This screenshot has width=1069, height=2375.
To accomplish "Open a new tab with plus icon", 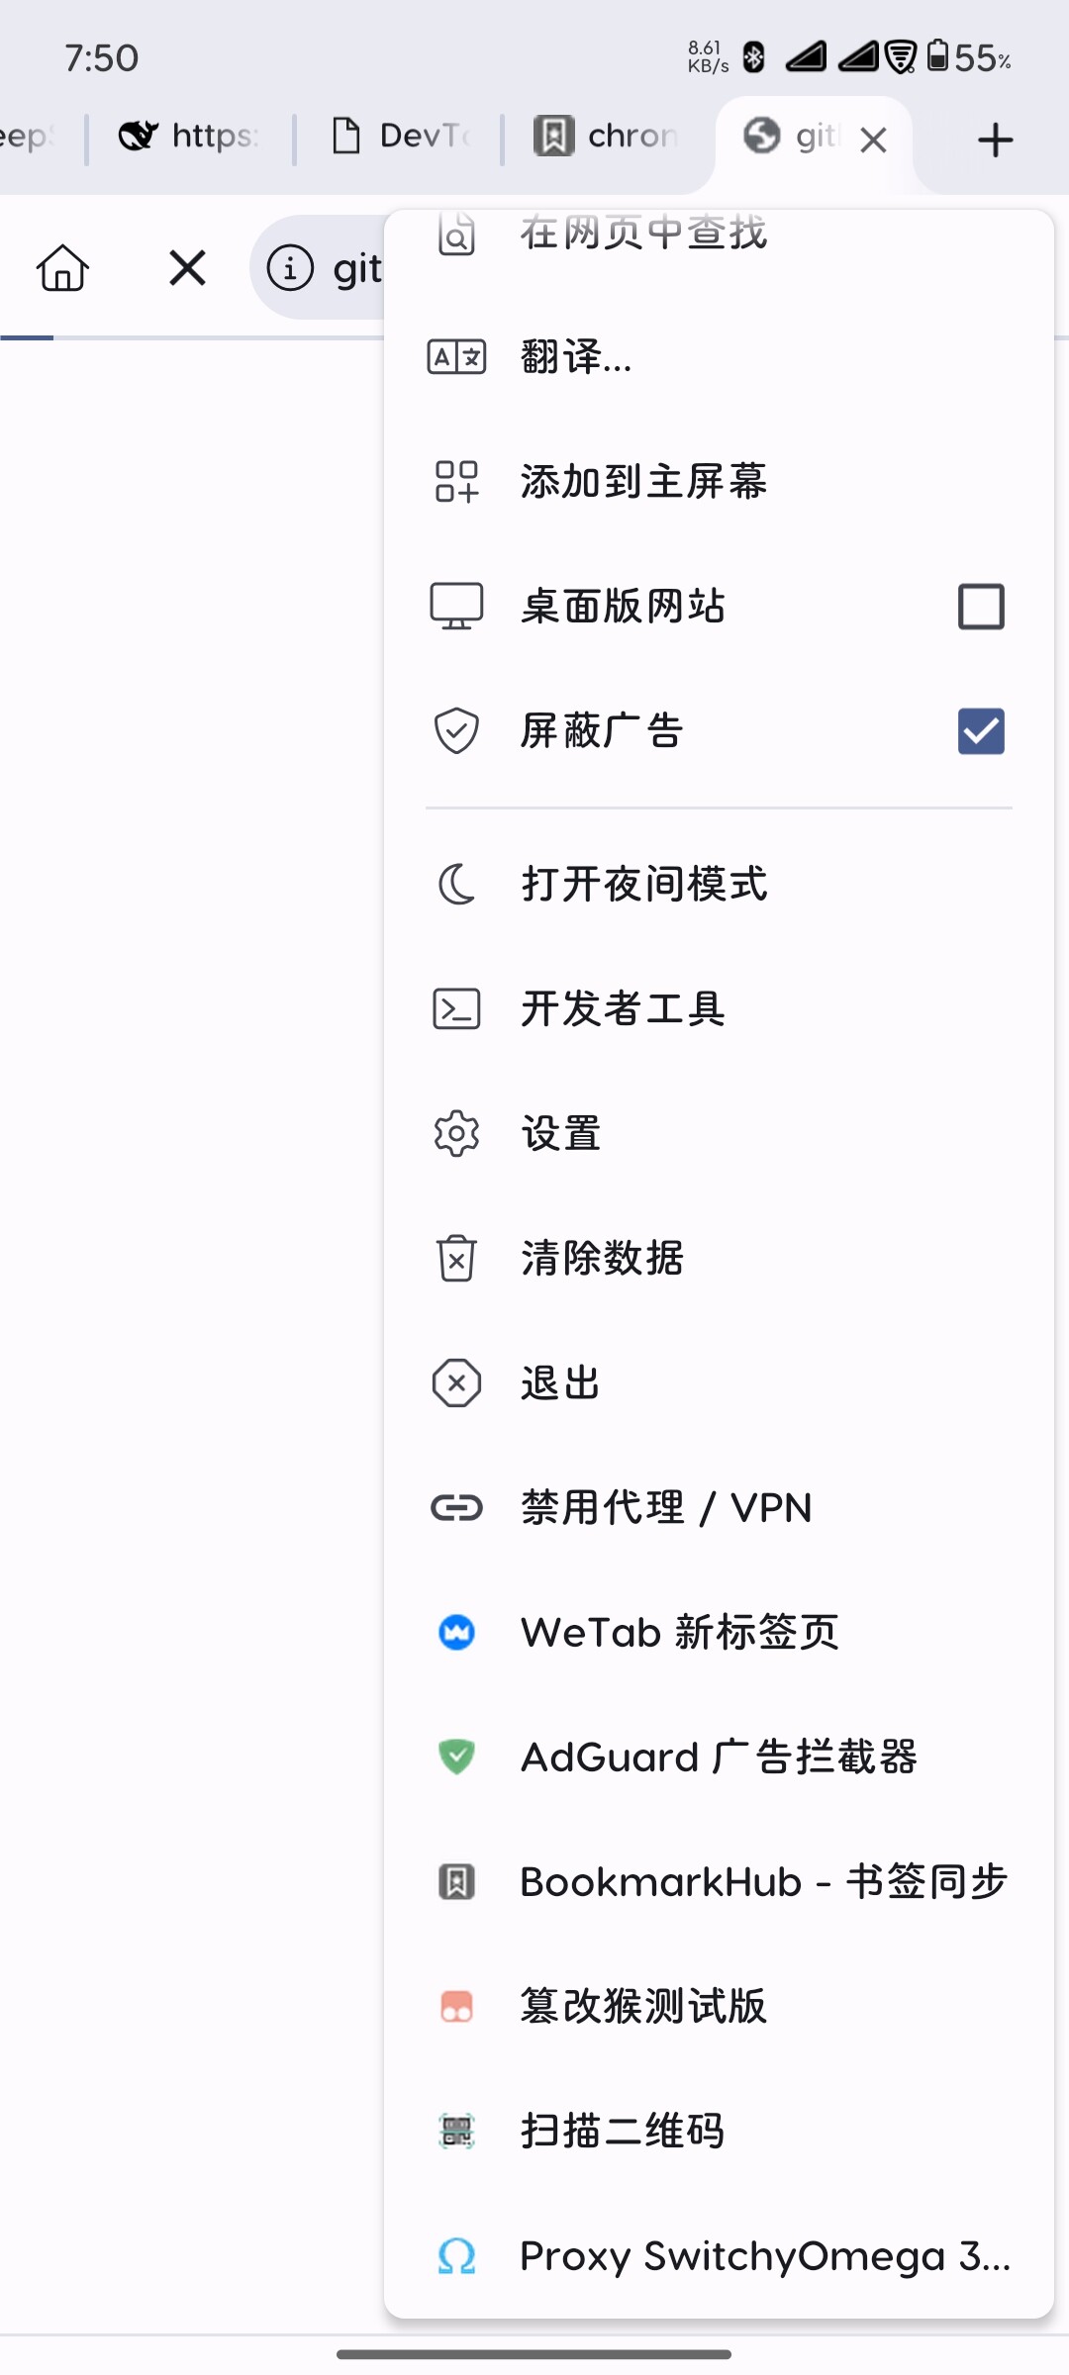I will [995, 140].
